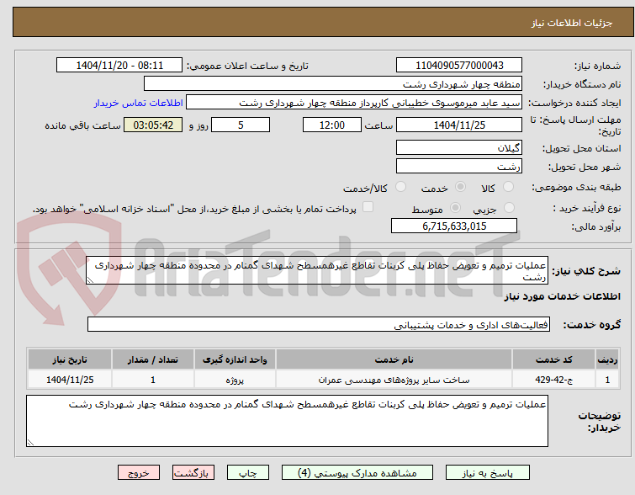The width and height of the screenshot is (635, 495).
Task: Click the delivery province field گیلان
Action: click(x=459, y=147)
